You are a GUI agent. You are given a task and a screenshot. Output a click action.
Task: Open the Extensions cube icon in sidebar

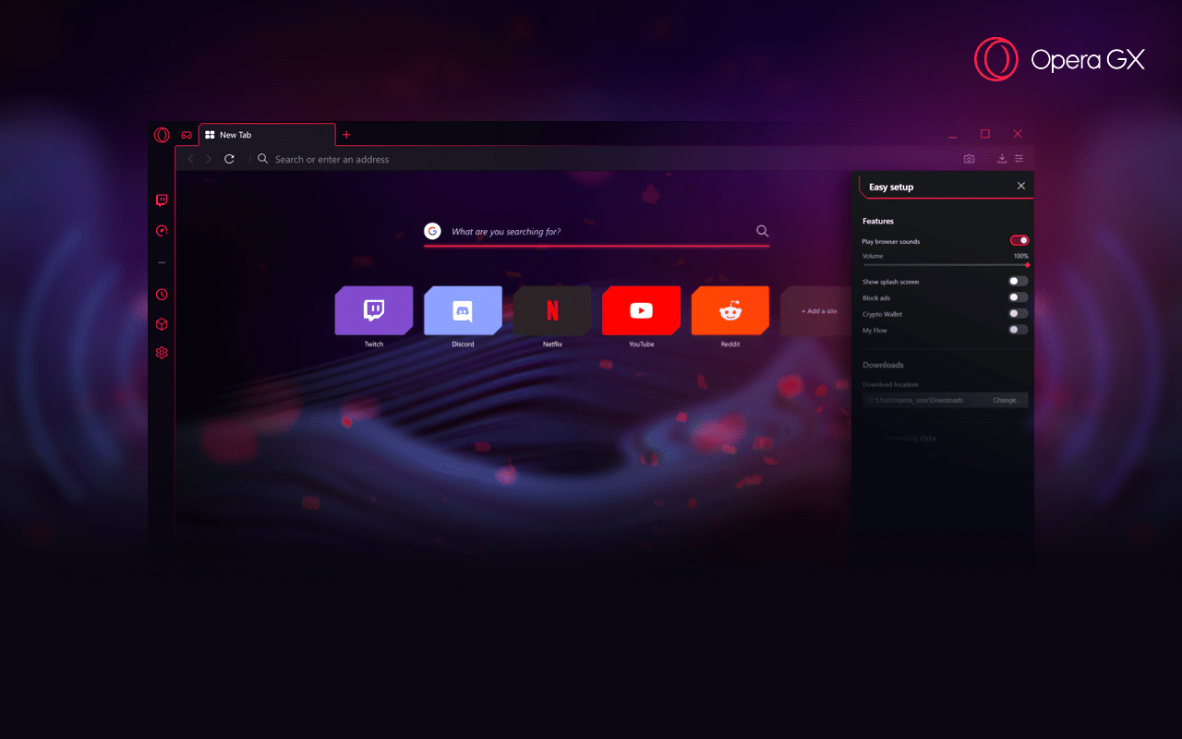pos(162,324)
